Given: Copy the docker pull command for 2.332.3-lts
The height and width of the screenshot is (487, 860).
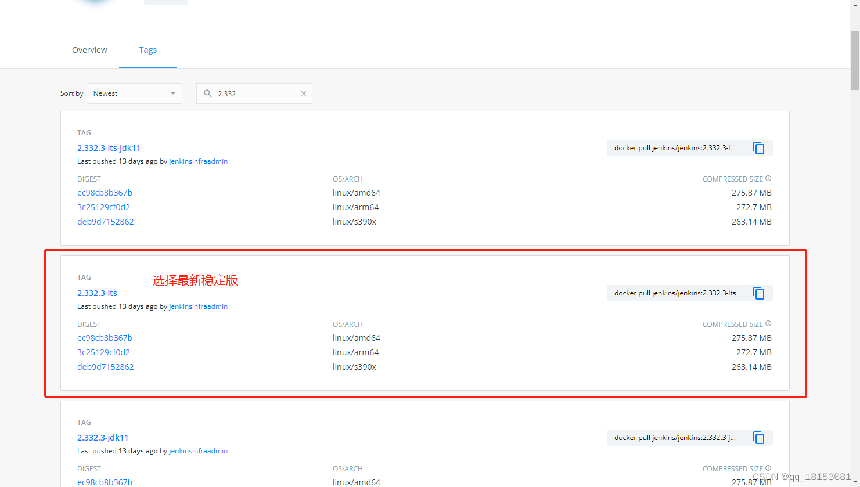Looking at the screenshot, I should coord(758,293).
